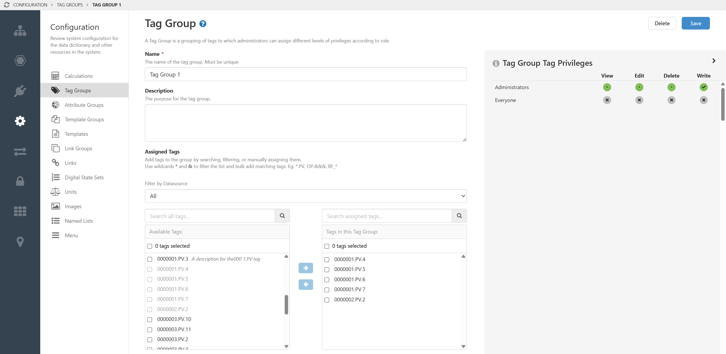
Task: Select checkbox for tag 0000001.PV.3
Action: [150, 259]
